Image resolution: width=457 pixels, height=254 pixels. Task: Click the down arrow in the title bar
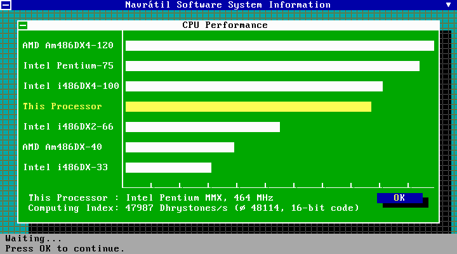click(x=449, y=4)
